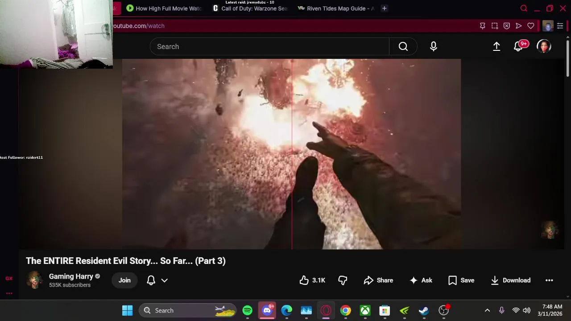Open Gaming Harry channel avatar
Image resolution: width=571 pixels, height=321 pixels.
pos(35,280)
